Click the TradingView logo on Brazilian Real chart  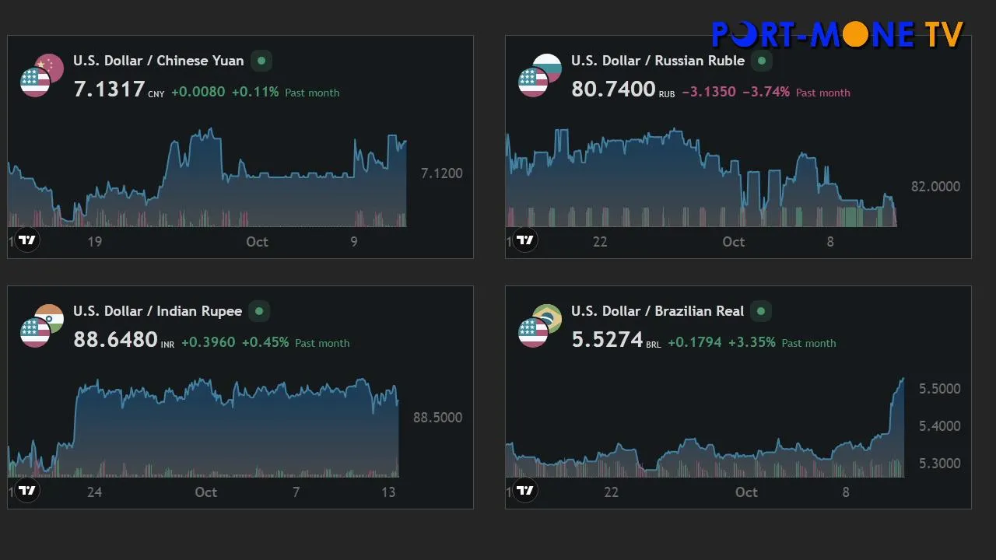(525, 490)
